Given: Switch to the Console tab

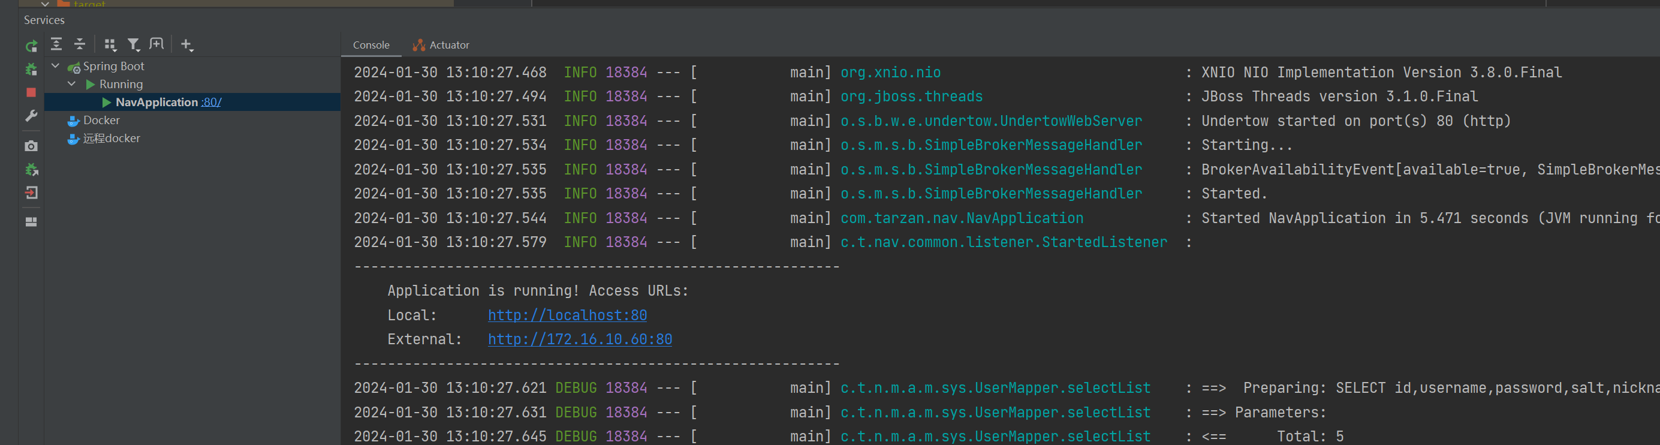Looking at the screenshot, I should click(371, 45).
